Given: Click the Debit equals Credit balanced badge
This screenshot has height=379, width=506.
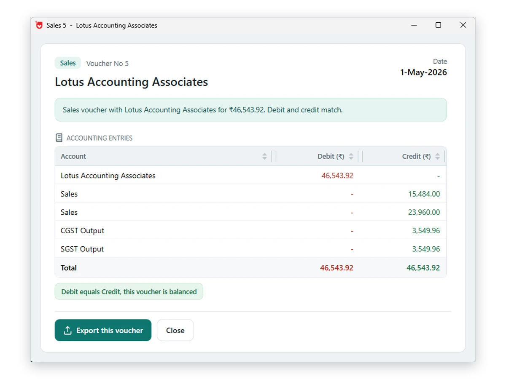Looking at the screenshot, I should 129,291.
